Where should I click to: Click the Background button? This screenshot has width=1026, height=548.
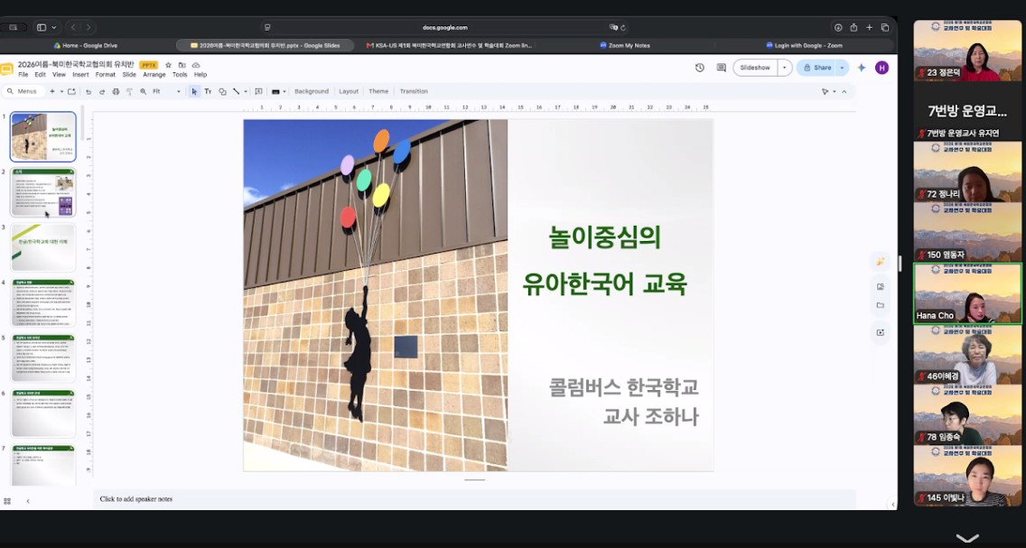pos(312,91)
